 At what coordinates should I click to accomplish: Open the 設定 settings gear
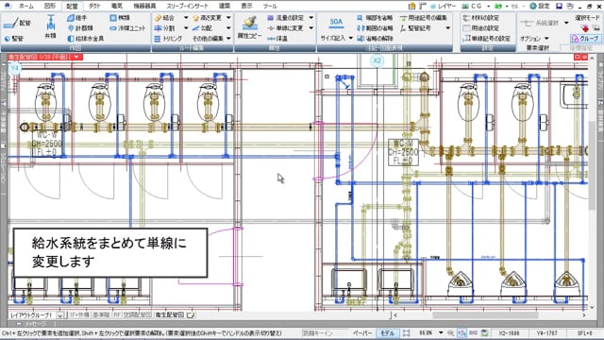[x=539, y=7]
